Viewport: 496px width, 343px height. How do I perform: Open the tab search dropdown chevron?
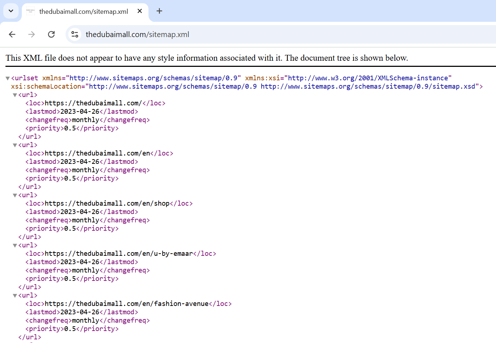(x=11, y=11)
